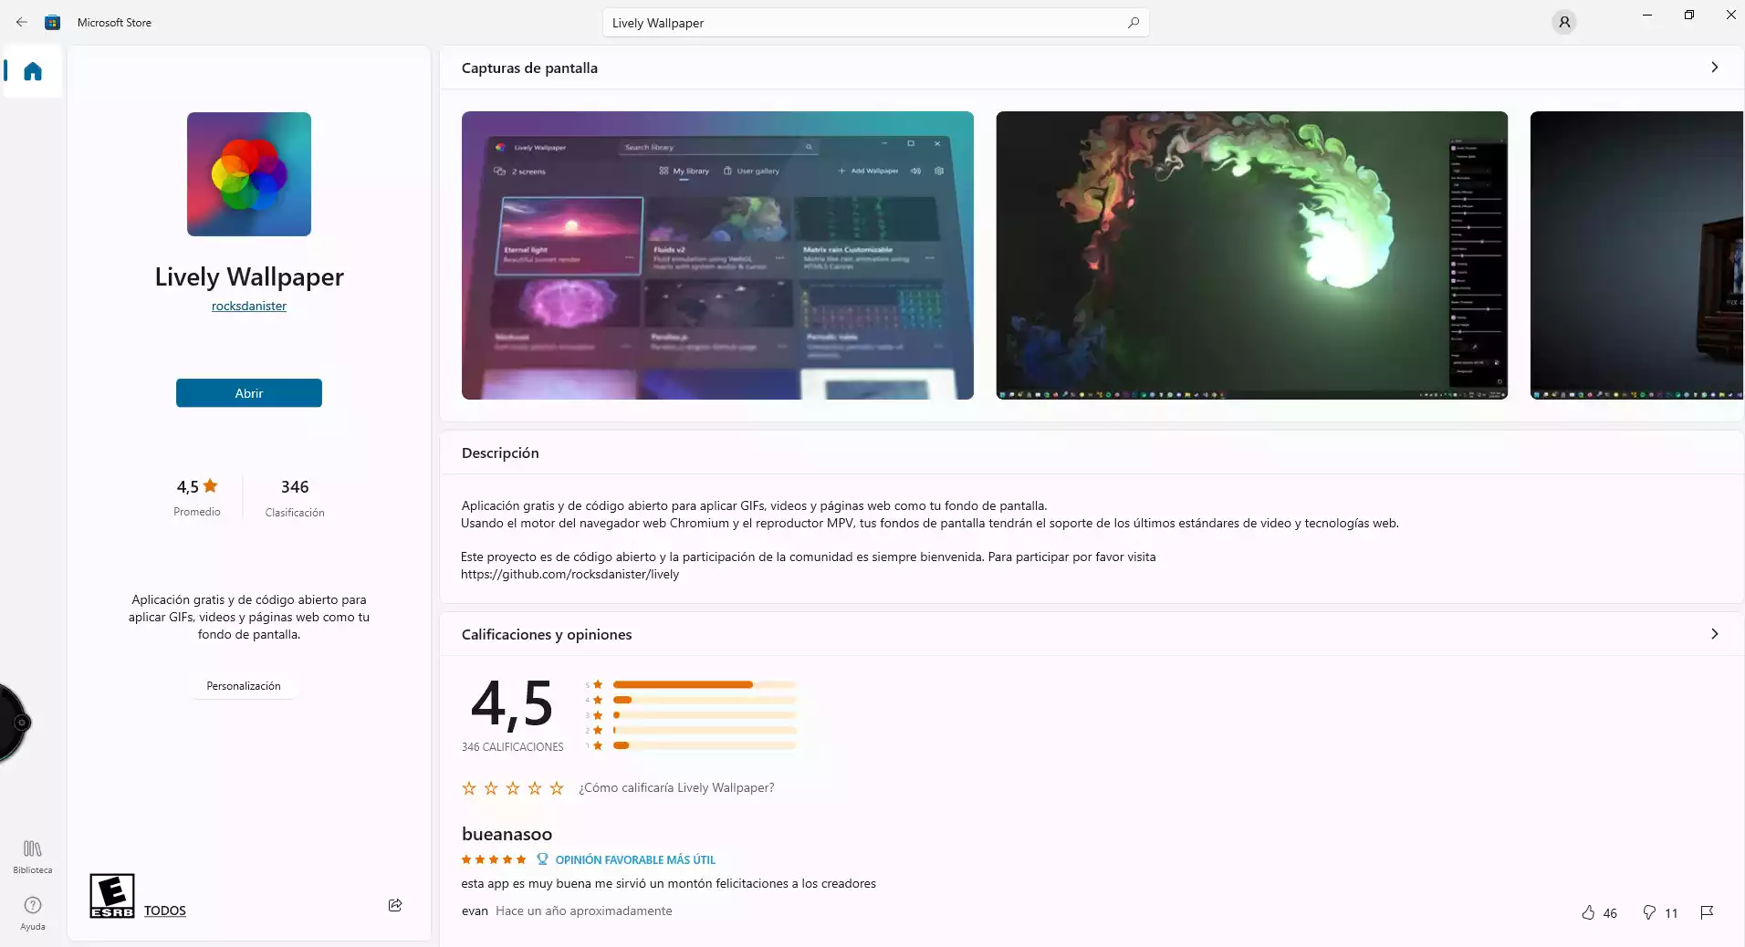Rate the app one star
This screenshot has width=1745, height=947.
pyautogui.click(x=469, y=788)
